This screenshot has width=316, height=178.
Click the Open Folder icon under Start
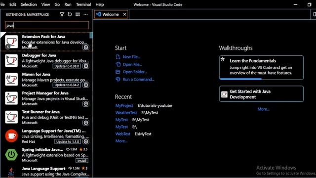118,72
